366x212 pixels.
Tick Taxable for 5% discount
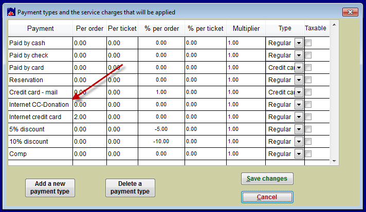[x=308, y=129]
